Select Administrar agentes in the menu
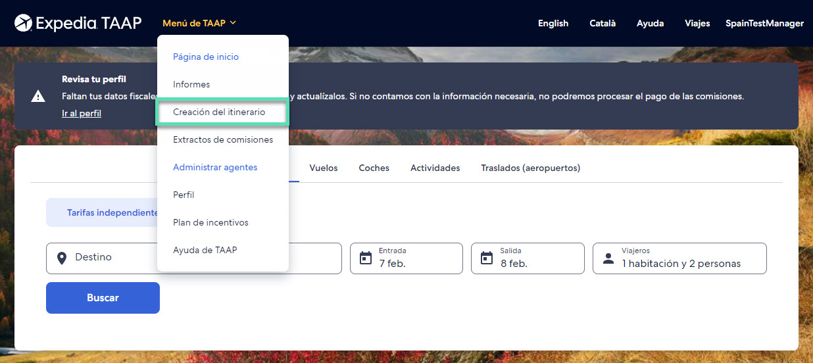The height and width of the screenshot is (363, 813). (215, 167)
